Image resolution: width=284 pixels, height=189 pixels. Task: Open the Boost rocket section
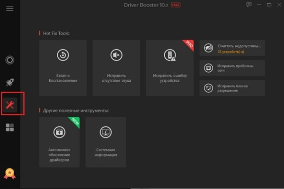(10, 83)
